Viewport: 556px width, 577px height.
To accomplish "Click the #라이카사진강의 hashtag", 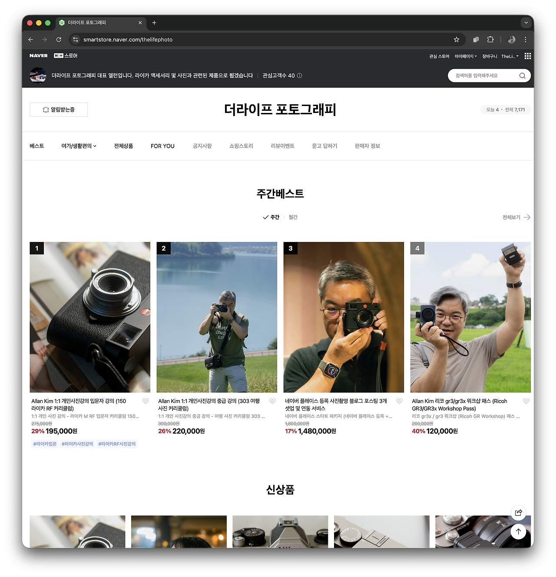I will pyautogui.click(x=77, y=444).
